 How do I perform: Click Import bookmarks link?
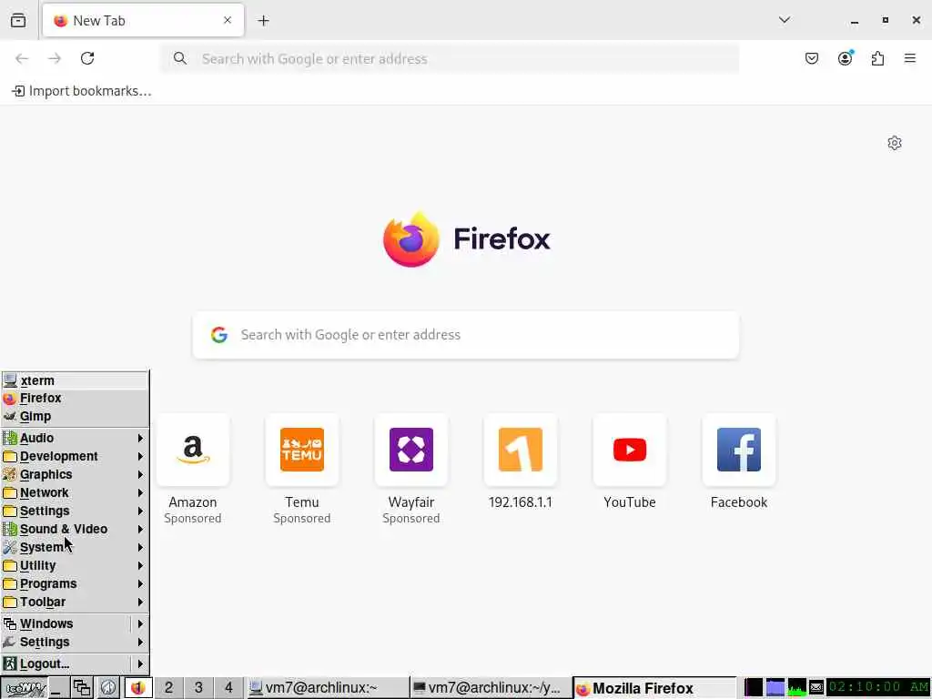point(82,91)
